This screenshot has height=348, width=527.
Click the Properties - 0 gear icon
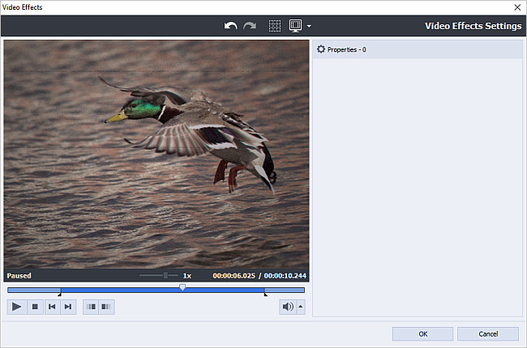coord(321,49)
